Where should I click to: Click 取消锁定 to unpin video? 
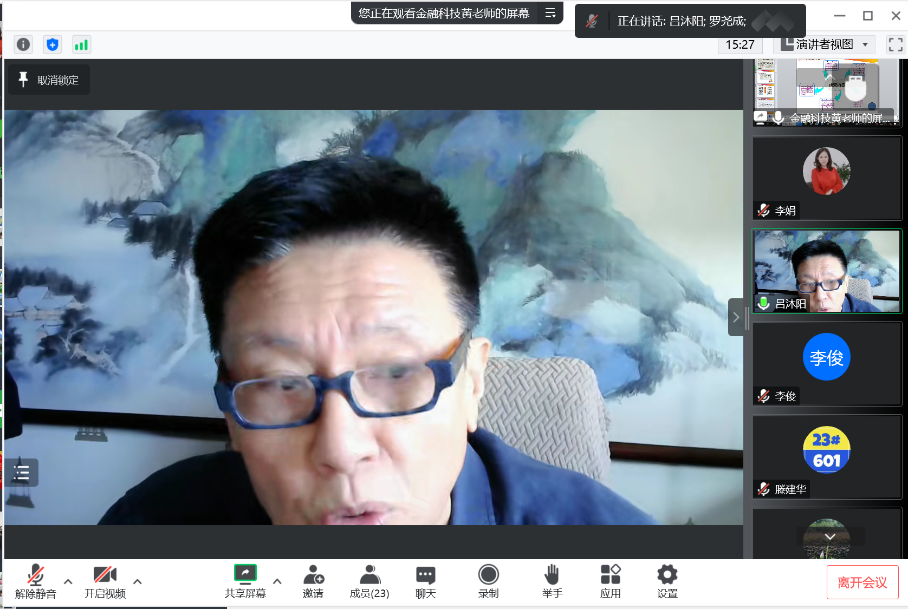pyautogui.click(x=49, y=80)
